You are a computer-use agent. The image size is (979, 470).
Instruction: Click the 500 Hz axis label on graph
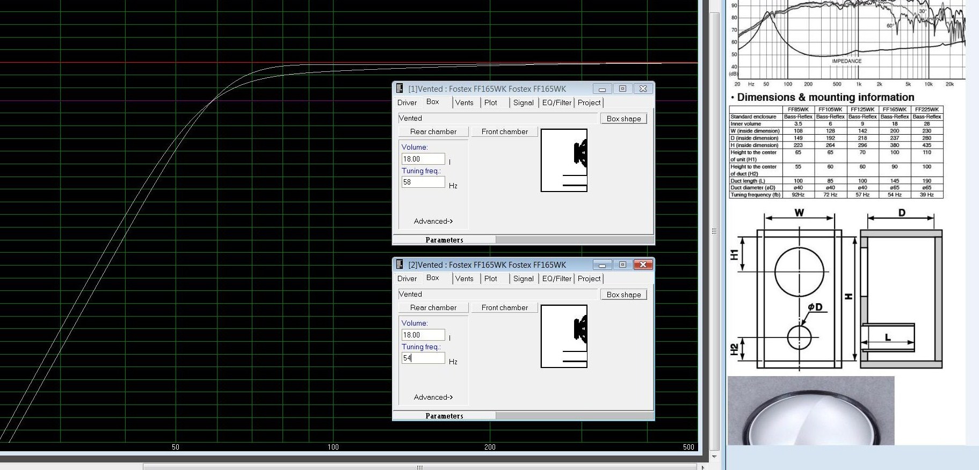(x=688, y=447)
